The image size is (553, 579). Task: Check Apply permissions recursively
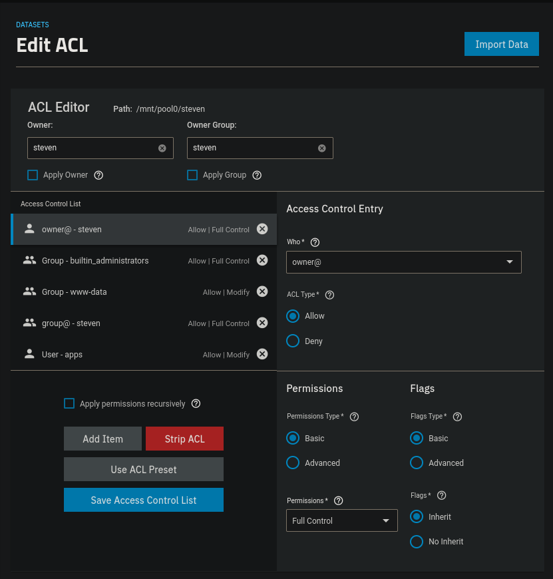point(69,403)
